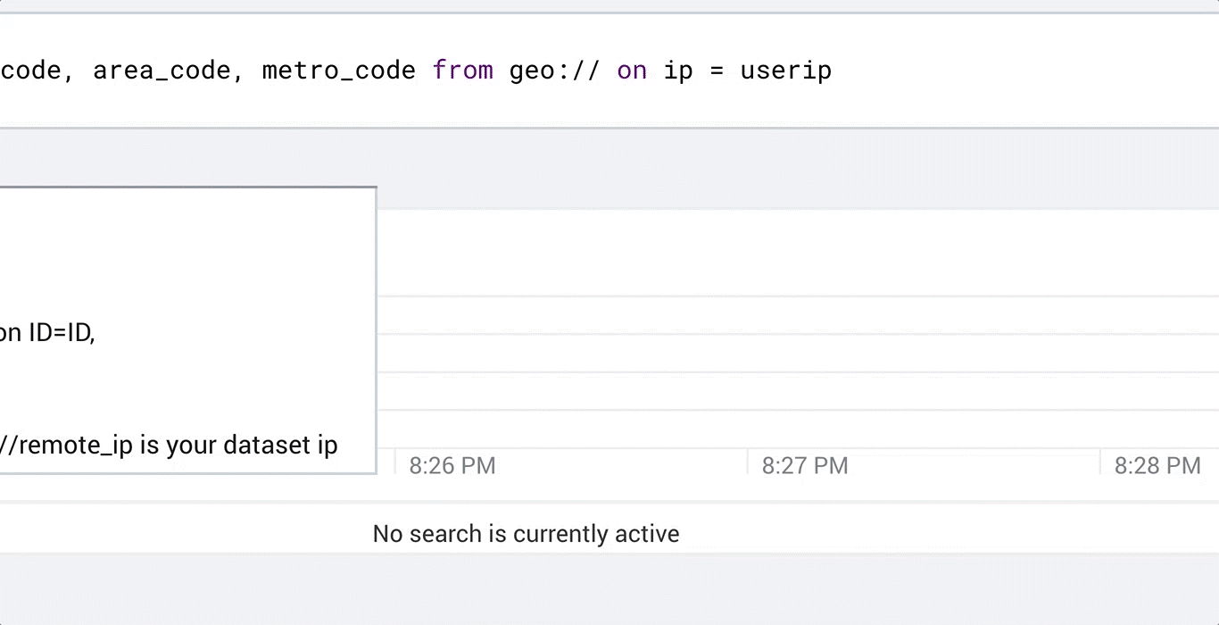Click the "No search is currently active" message

point(526,534)
